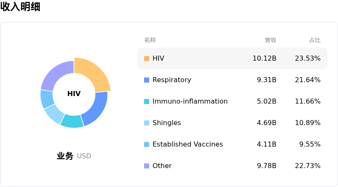Click the 业务 USD label below chart
Image resolution: width=338 pixels, height=187 pixels.
74,156
